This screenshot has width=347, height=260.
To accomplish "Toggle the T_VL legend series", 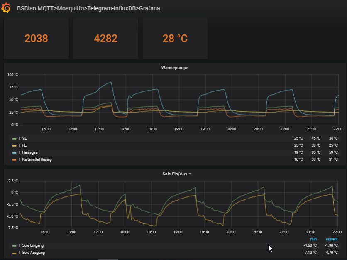I will pyautogui.click(x=22, y=138).
